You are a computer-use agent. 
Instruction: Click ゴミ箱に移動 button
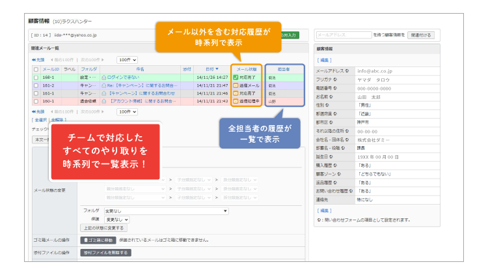[x=98, y=240]
